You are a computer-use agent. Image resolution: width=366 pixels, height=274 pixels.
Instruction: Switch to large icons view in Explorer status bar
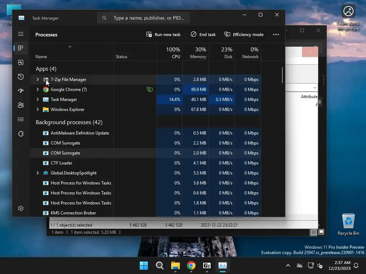tap(321, 232)
